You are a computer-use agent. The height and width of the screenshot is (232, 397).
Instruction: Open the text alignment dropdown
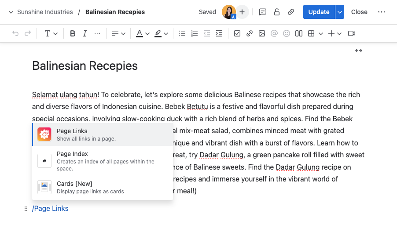pos(118,33)
